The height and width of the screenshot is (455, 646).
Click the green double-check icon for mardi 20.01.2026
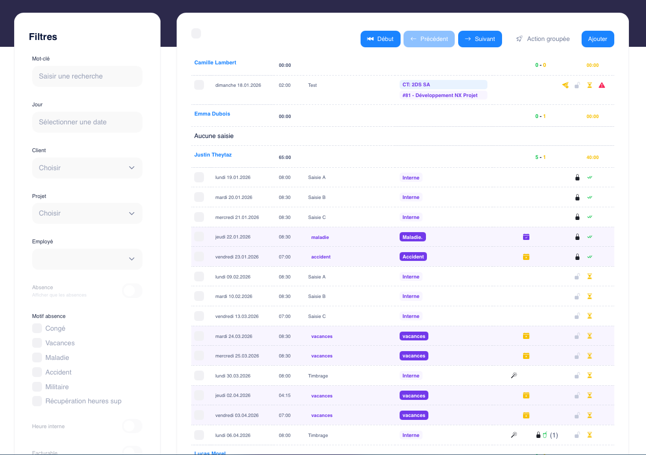click(589, 198)
